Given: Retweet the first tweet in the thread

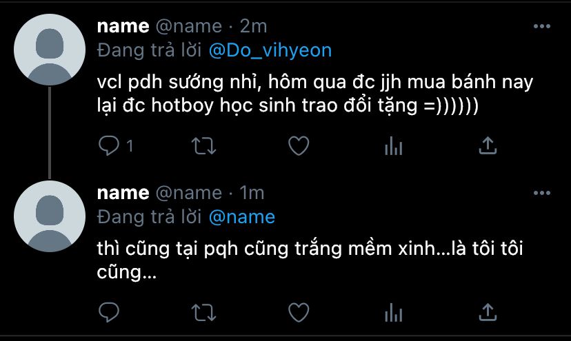Looking at the screenshot, I should (x=204, y=146).
